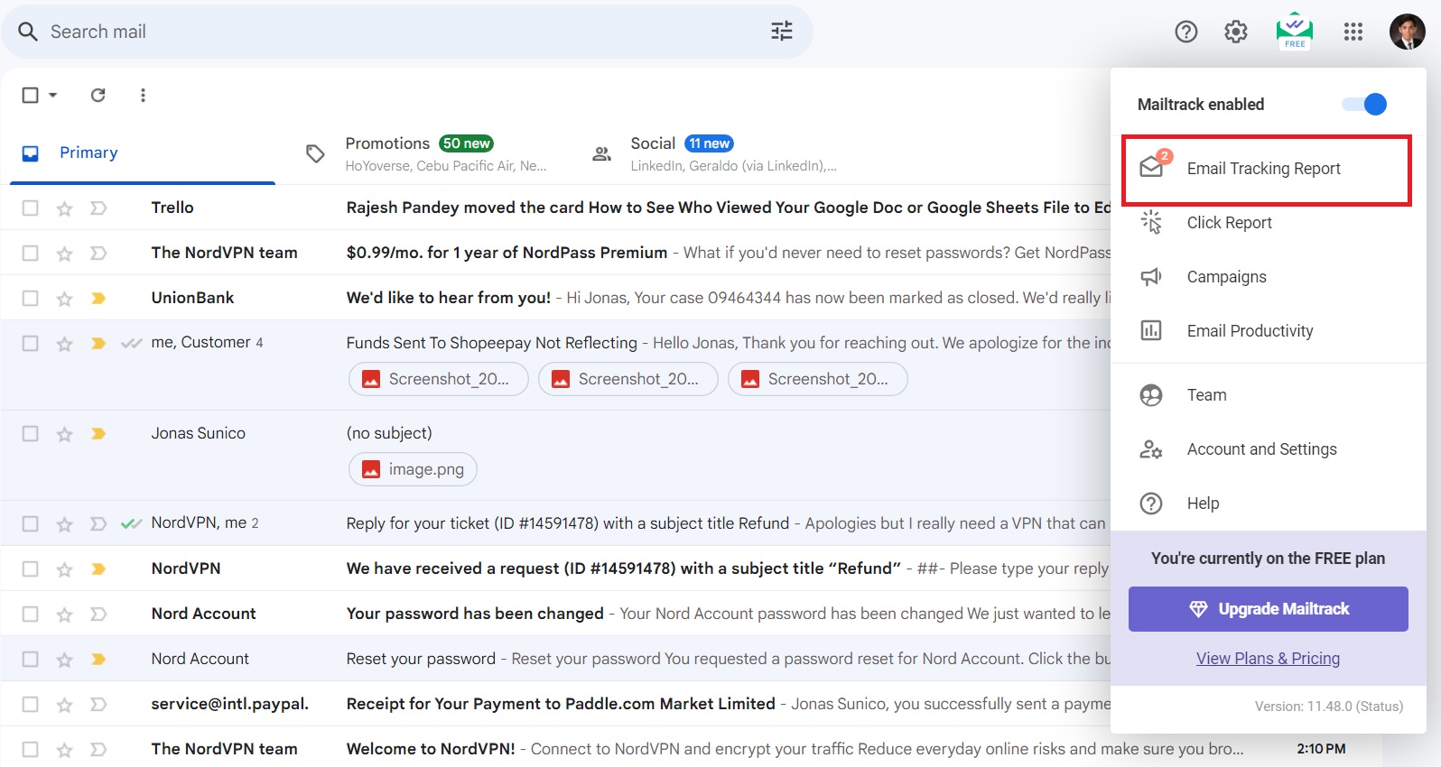Open Gmail settings gear
This screenshot has width=1441, height=767.
pyautogui.click(x=1236, y=32)
